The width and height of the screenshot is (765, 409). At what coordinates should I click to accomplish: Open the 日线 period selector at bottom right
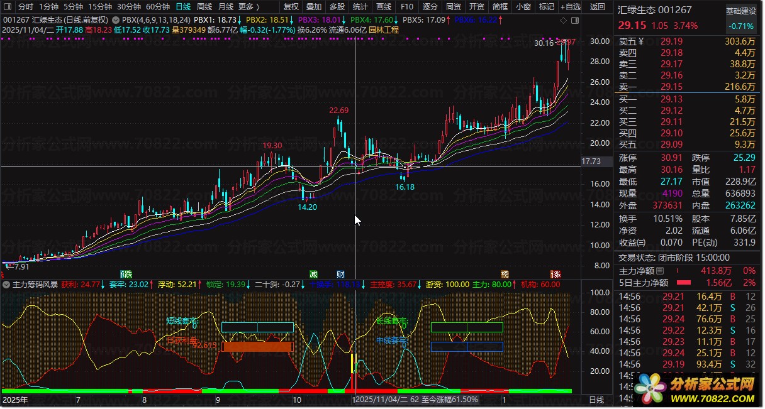pos(595,400)
